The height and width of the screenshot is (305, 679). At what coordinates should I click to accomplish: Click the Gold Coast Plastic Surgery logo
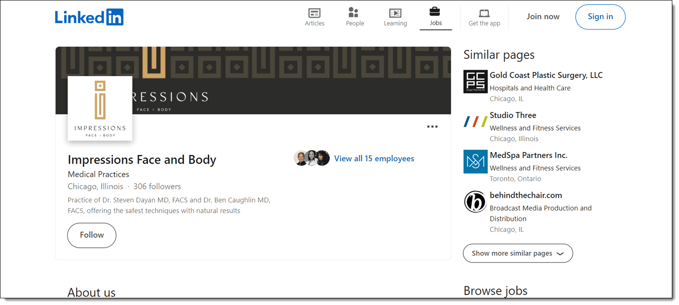click(x=475, y=81)
